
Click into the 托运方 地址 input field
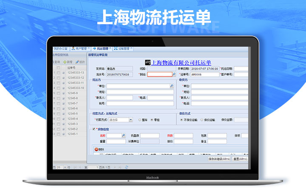click(x=140, y=92)
